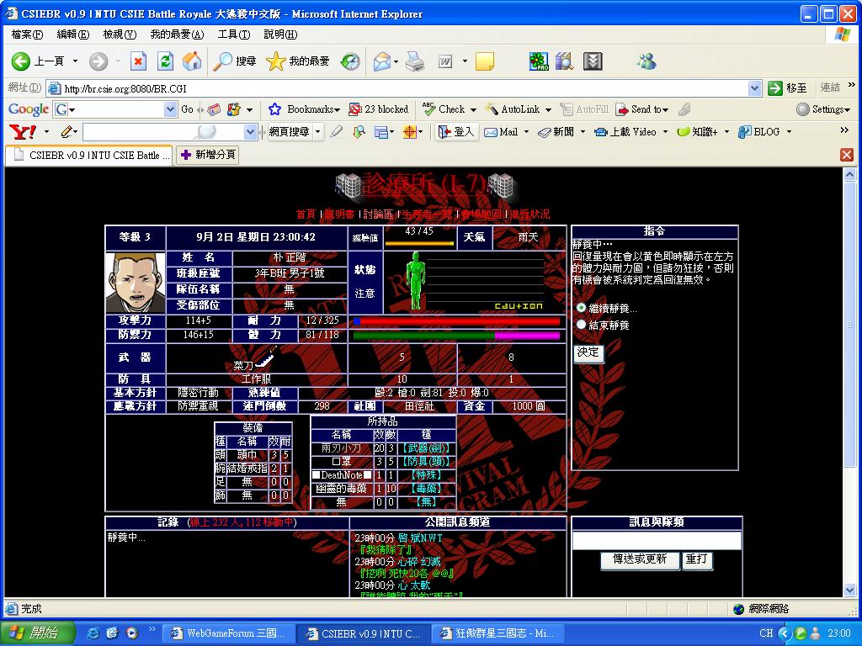
Task: Click the 移至 Go button
Action: [788, 87]
